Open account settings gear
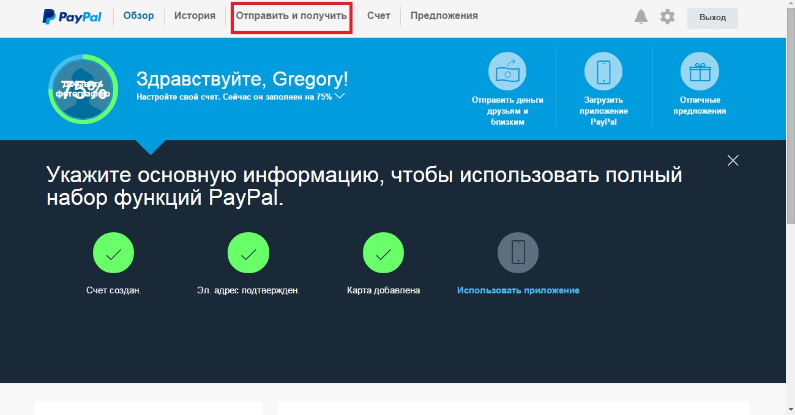Viewport: 795px width, 415px height. click(668, 17)
